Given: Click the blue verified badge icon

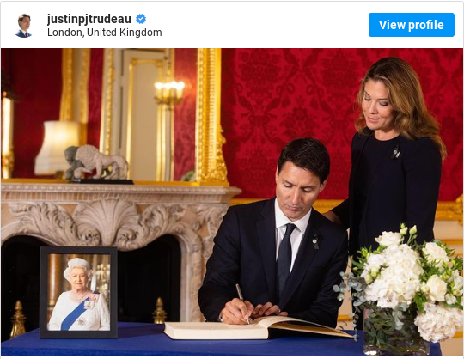Looking at the screenshot, I should (x=141, y=19).
